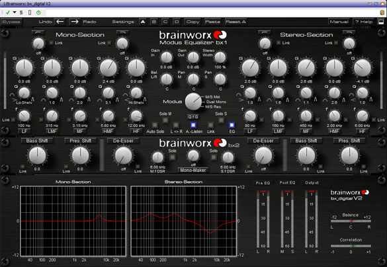The height and width of the screenshot is (267, 387).
Task: Disable the blue EQ switch
Action: point(232,125)
